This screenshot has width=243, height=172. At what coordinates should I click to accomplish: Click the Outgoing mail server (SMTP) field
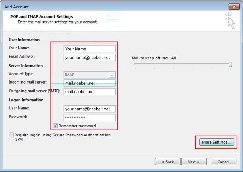pos(89,92)
